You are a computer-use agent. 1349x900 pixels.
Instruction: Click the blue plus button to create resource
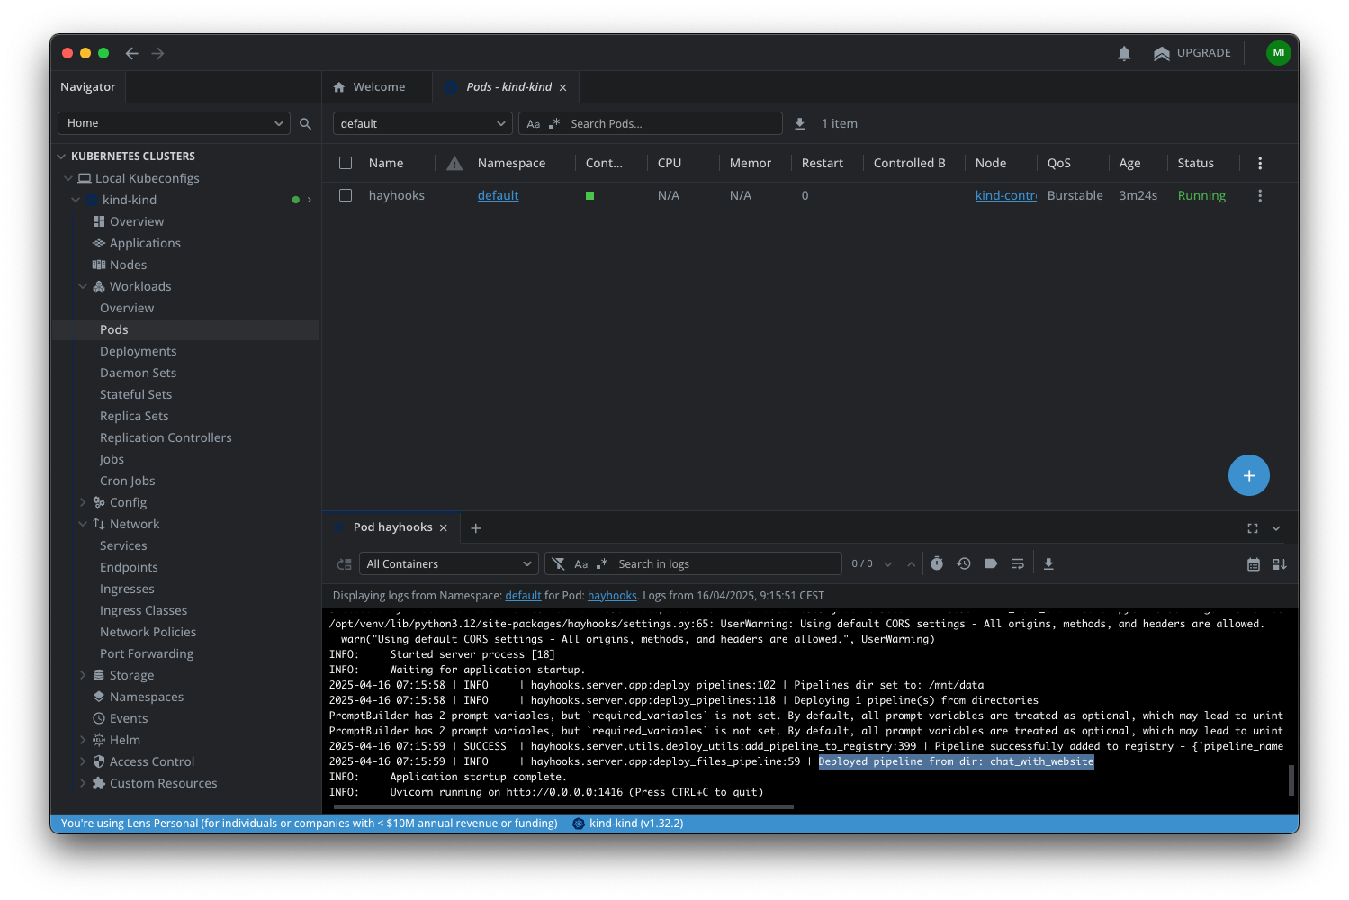tap(1248, 474)
